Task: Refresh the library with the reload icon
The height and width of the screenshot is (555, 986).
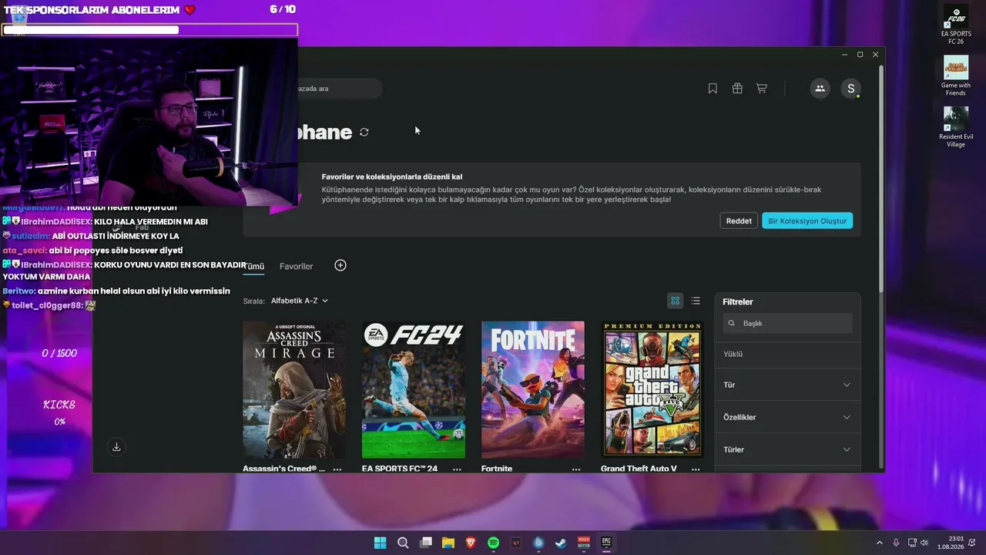Action: pyautogui.click(x=364, y=133)
